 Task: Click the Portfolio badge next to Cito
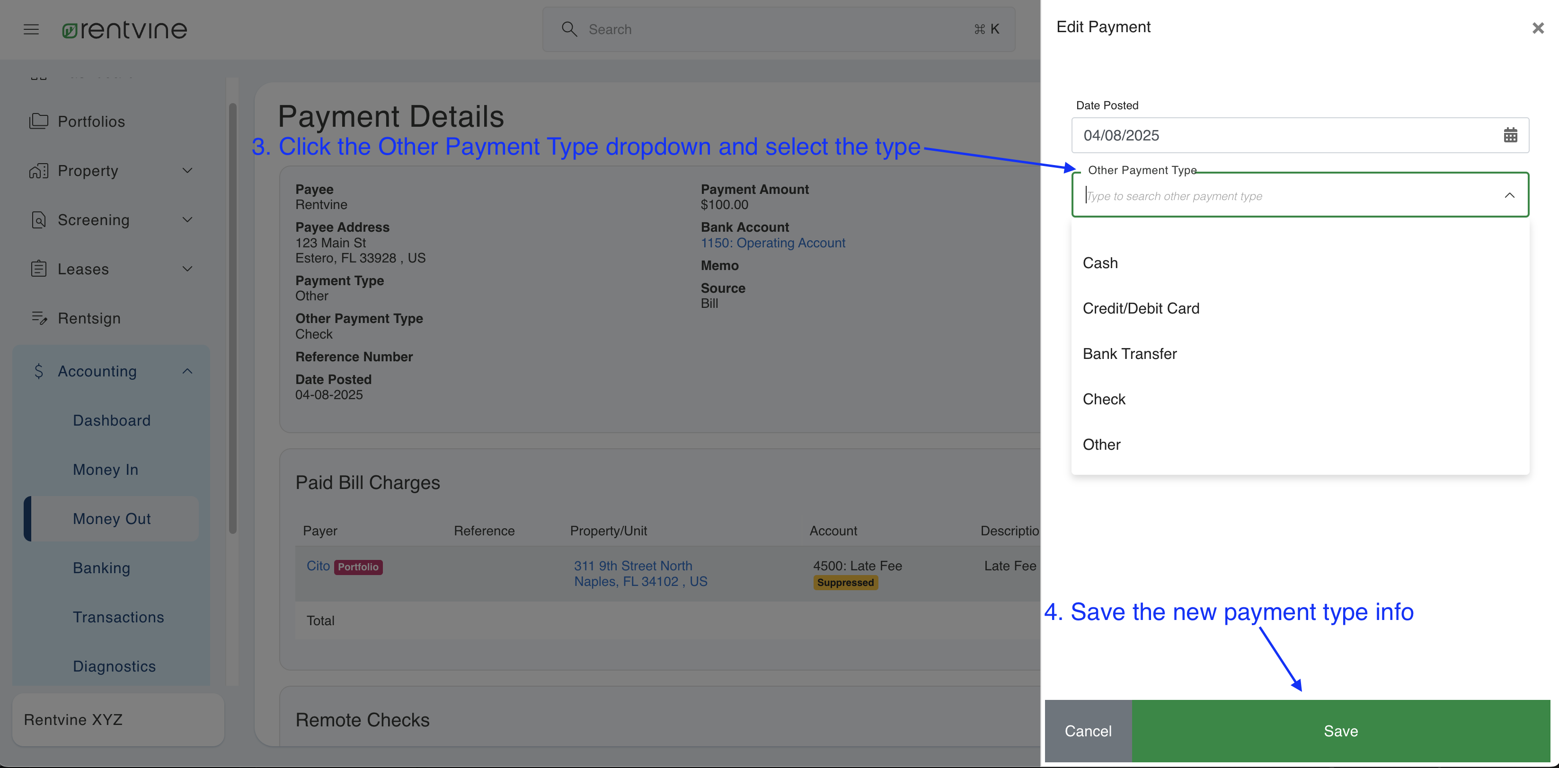[358, 567]
